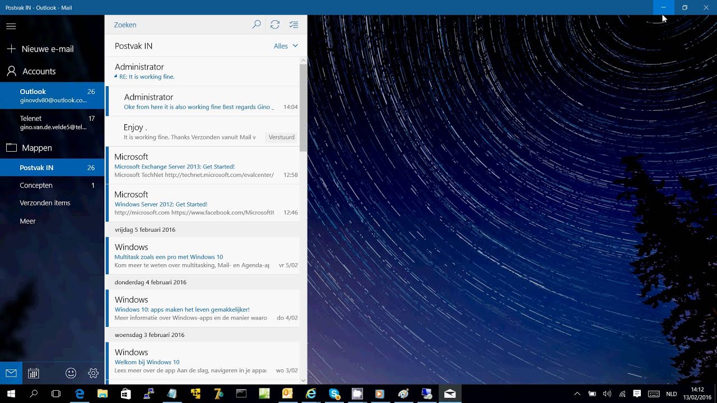Open the Verzonden items folder
Viewport: 717px width, 403px height.
tap(52, 203)
